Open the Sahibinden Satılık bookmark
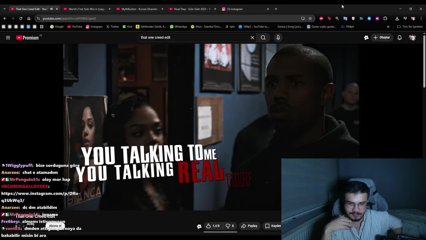 point(151,27)
